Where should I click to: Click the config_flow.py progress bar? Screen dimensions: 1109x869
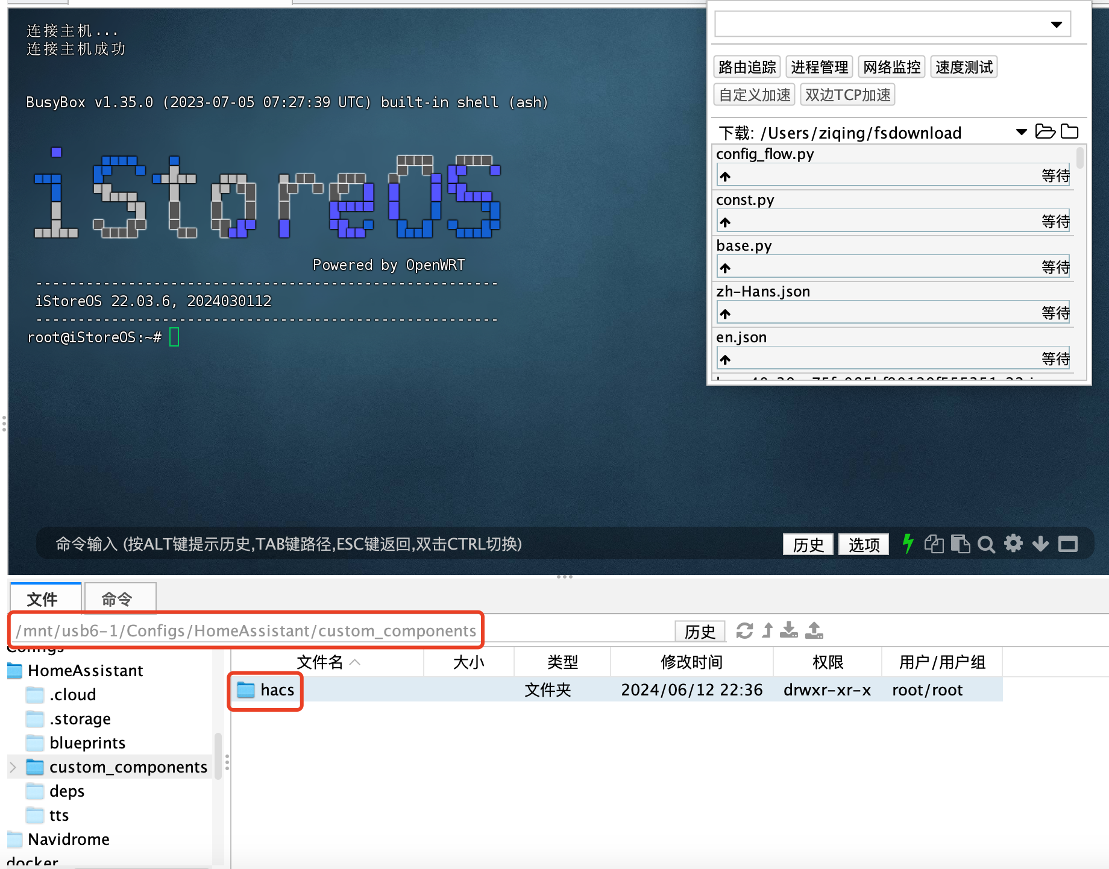(893, 175)
